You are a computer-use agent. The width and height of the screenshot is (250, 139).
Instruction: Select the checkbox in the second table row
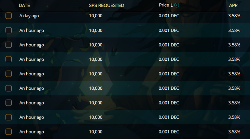9,30
